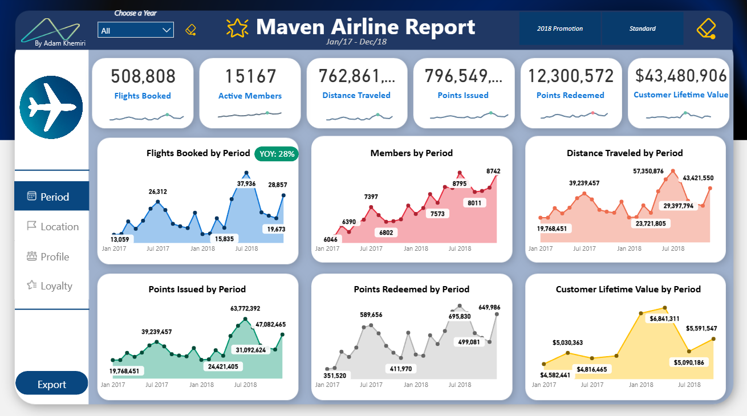Click the 649,986 label in Points Redeemed chart
This screenshot has width=747, height=416.
click(x=489, y=307)
